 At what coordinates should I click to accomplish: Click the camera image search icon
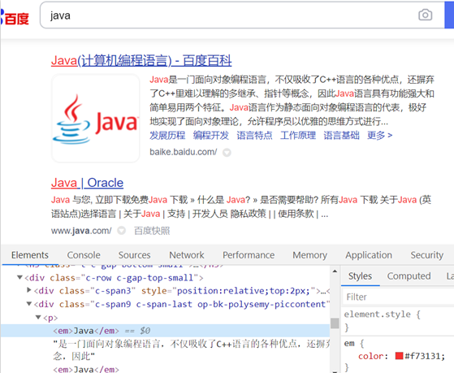click(425, 15)
